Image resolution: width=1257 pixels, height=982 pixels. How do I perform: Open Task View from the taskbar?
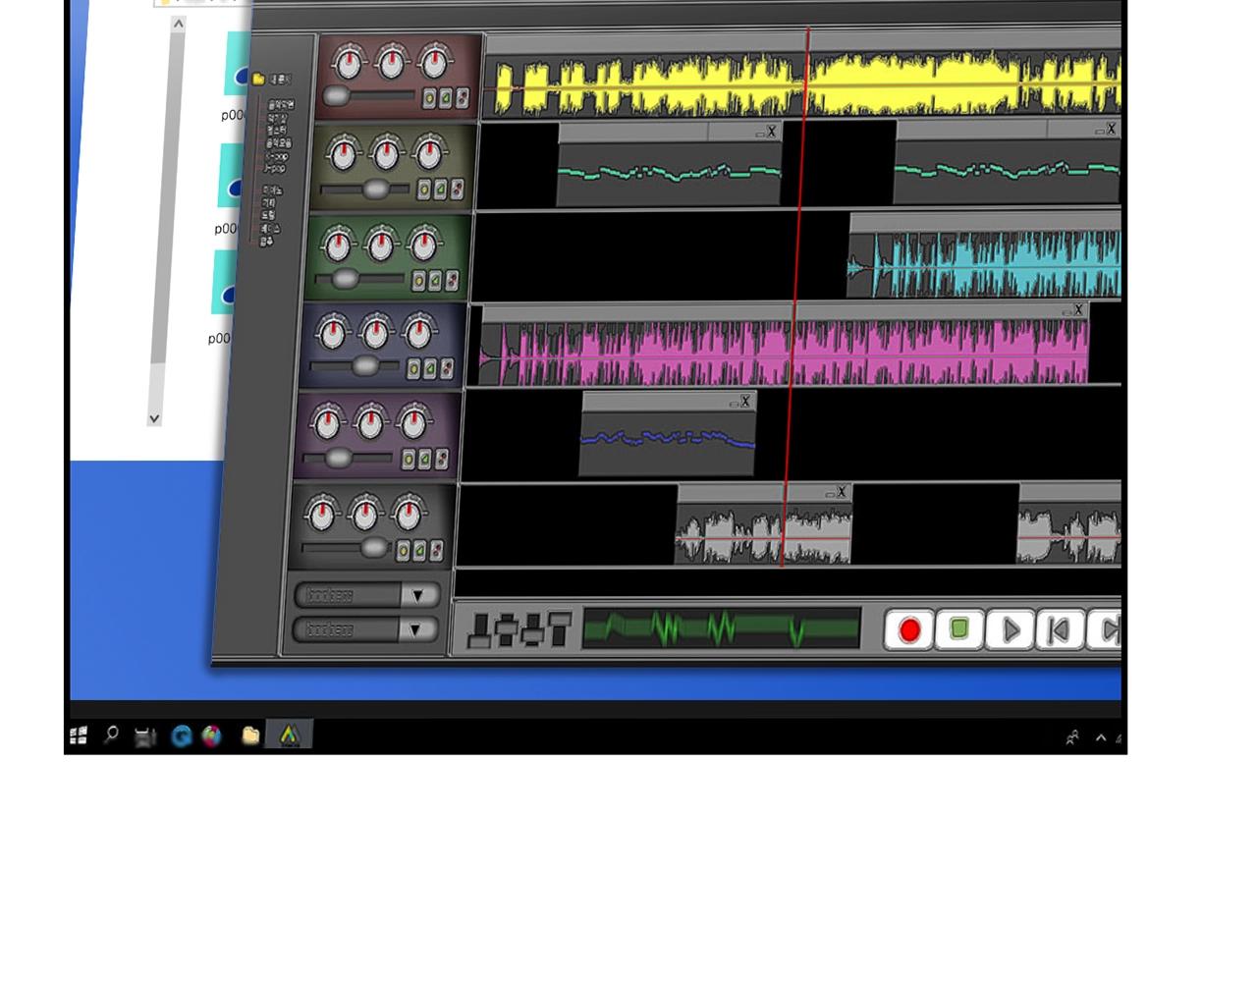[x=145, y=736]
